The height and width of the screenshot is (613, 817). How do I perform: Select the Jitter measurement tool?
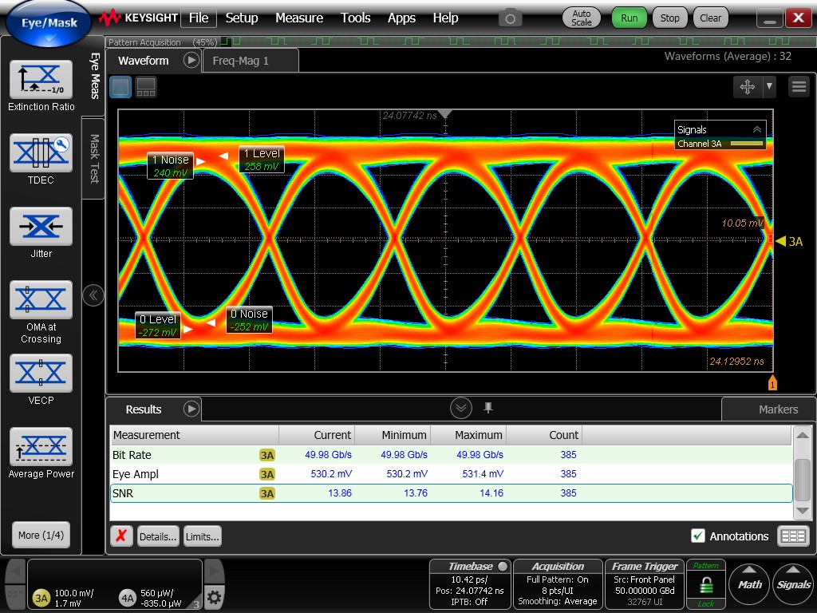(41, 226)
